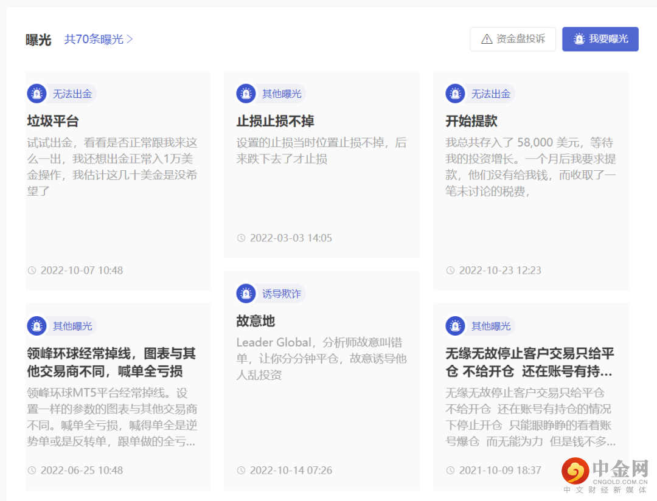Viewport: 657px width, 501px height.
Task: Click the clock icon beside 2022-10-14 07:26
Action: 242,470
